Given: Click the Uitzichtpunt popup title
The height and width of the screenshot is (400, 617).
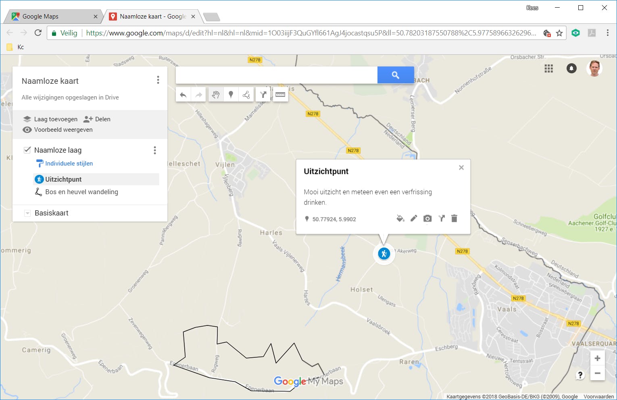Looking at the screenshot, I should [x=326, y=171].
